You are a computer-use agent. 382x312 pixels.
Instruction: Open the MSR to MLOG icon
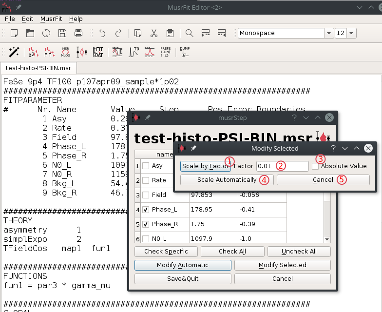(x=66, y=52)
